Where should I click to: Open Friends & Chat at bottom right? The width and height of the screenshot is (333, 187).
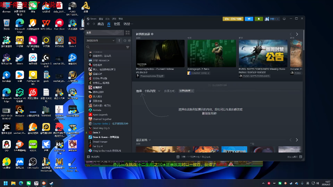coord(295,157)
